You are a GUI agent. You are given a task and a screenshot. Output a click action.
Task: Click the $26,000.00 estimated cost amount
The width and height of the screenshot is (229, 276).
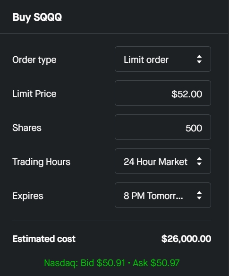coord(186,239)
